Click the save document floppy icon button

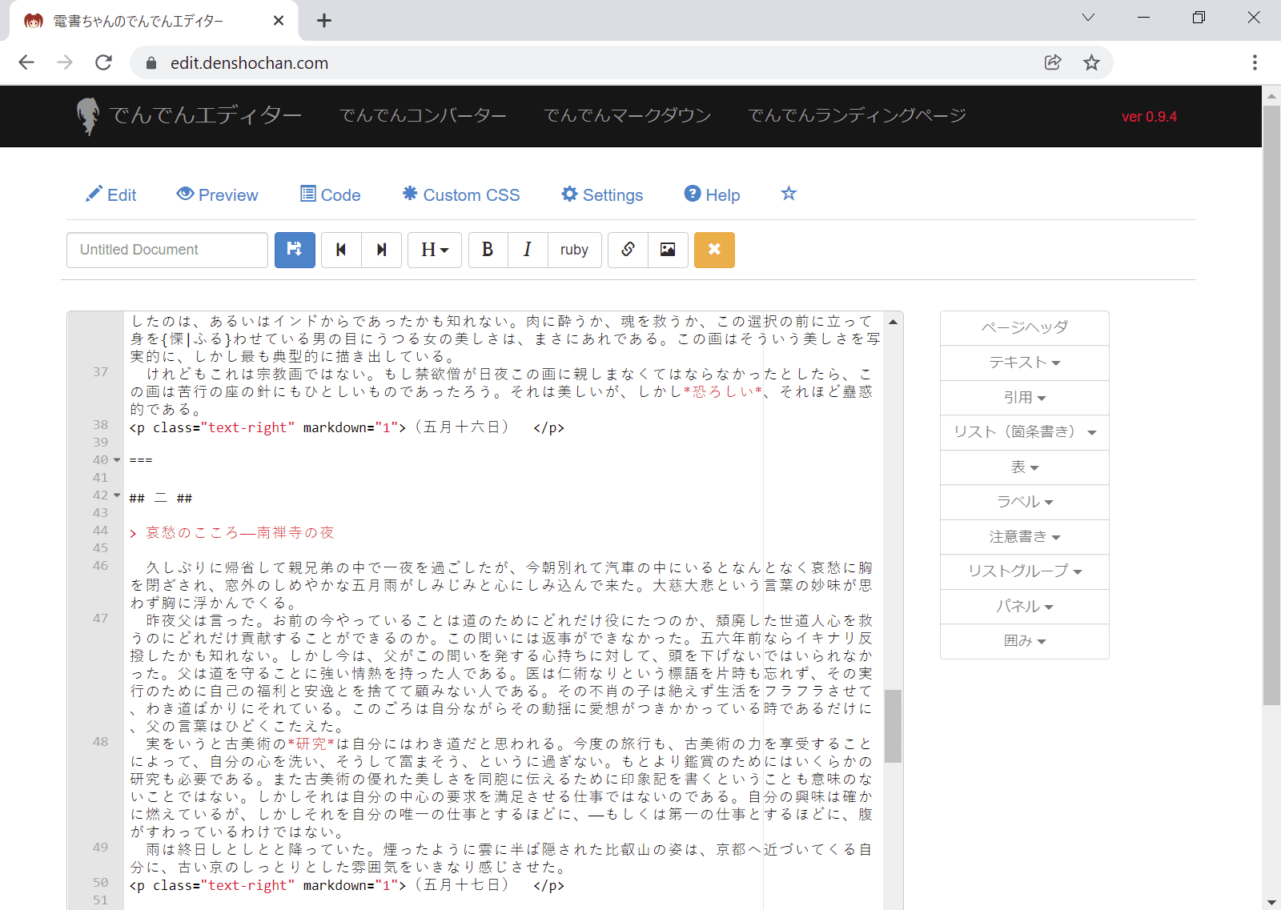click(x=295, y=250)
